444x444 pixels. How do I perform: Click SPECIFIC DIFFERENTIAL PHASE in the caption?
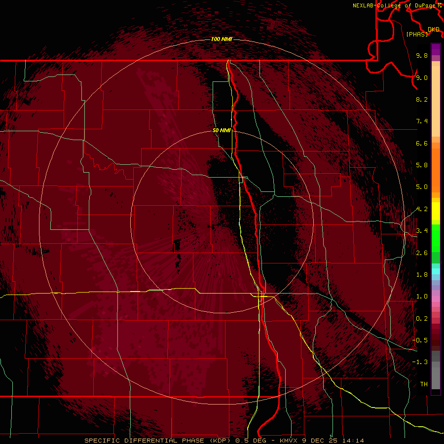tap(145, 441)
